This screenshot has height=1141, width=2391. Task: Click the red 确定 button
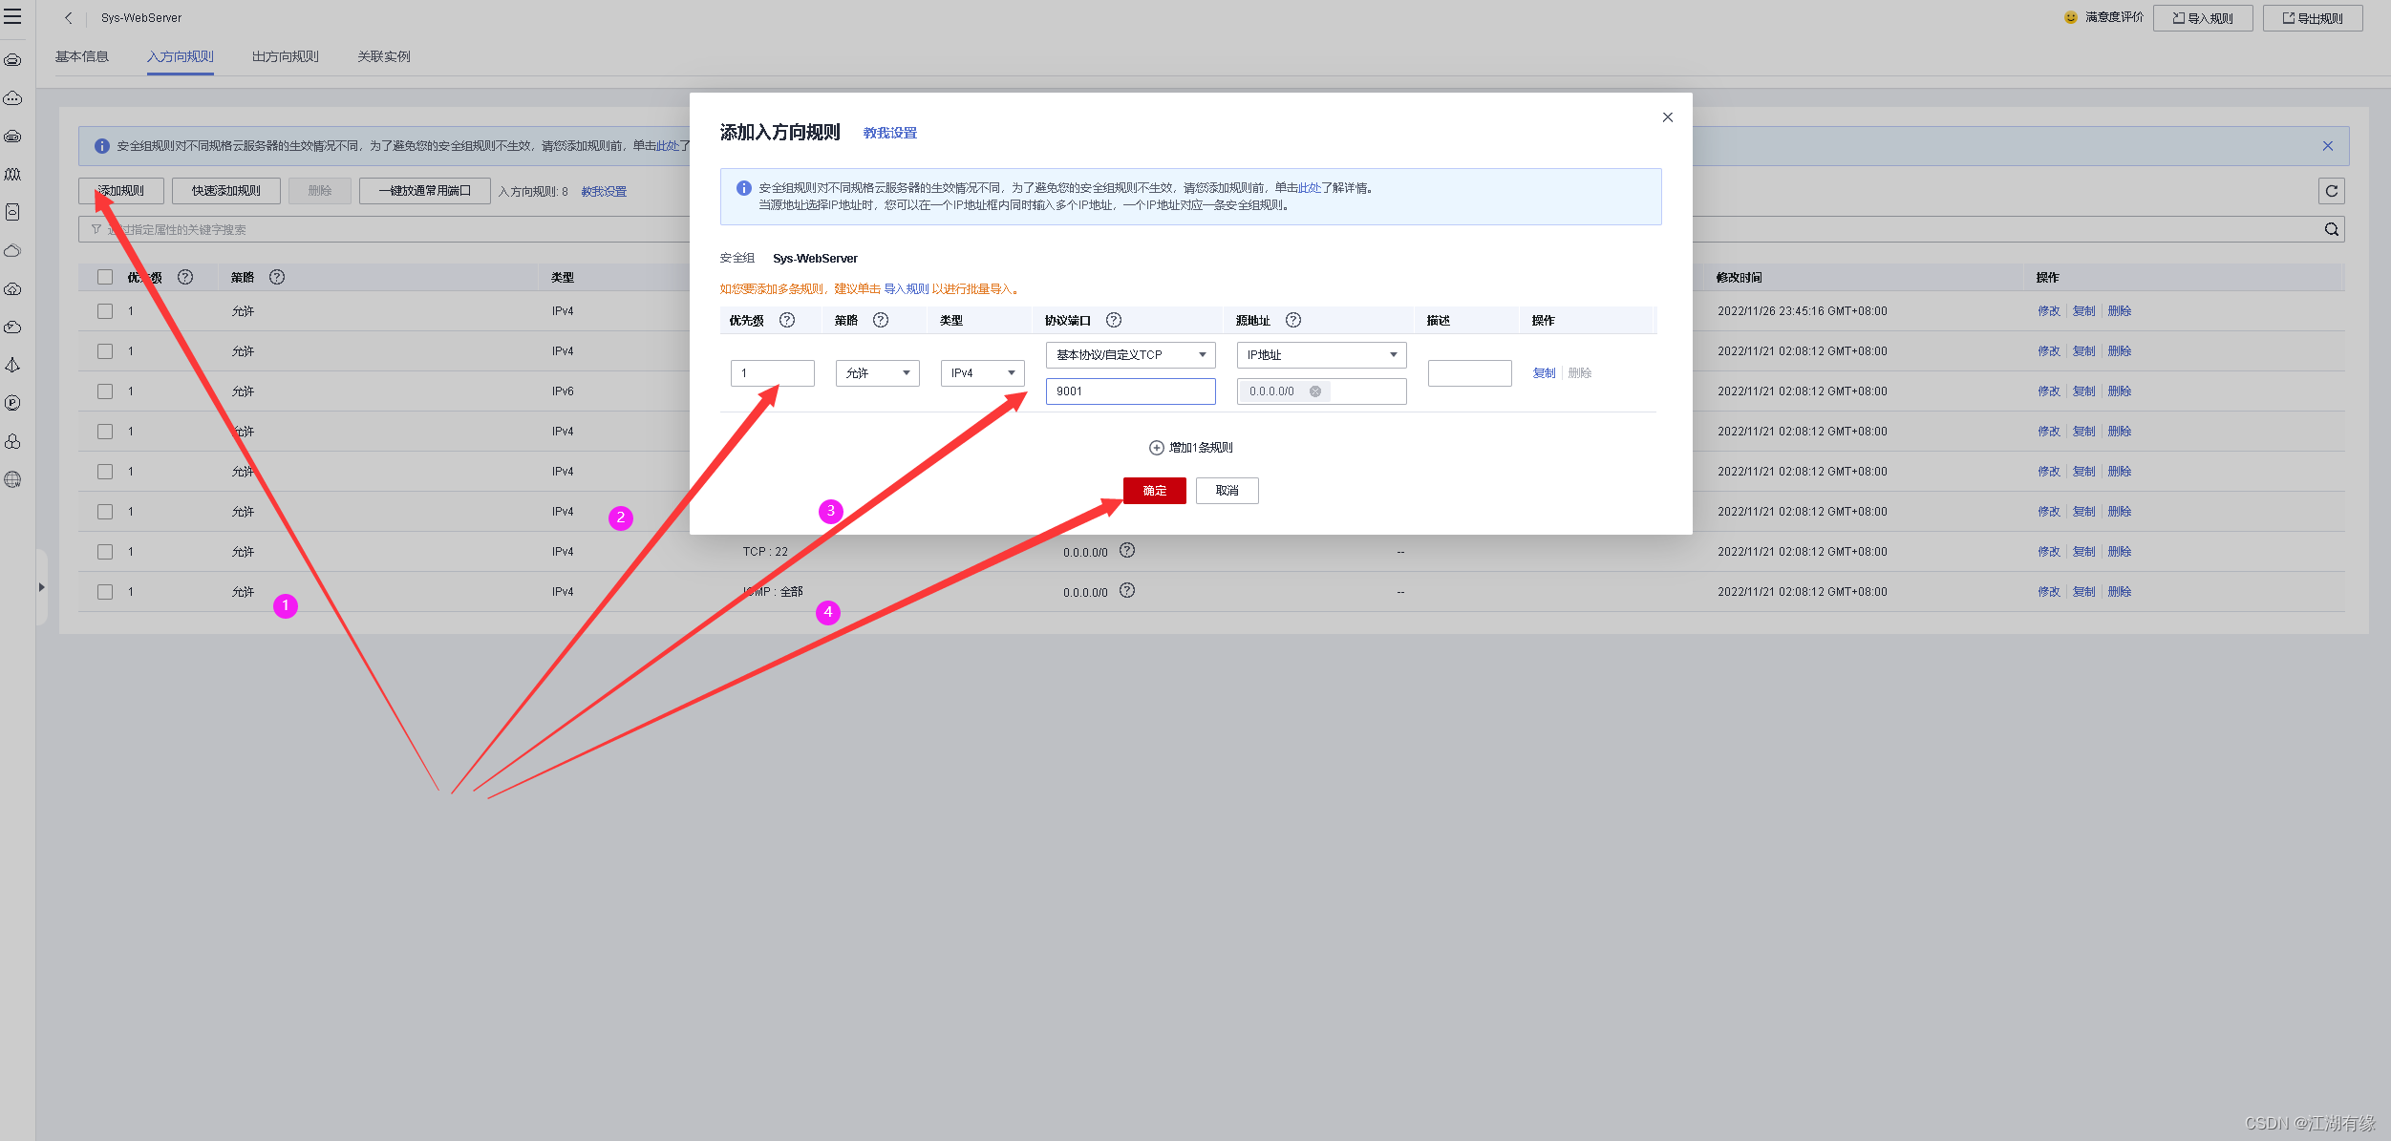[x=1154, y=491]
